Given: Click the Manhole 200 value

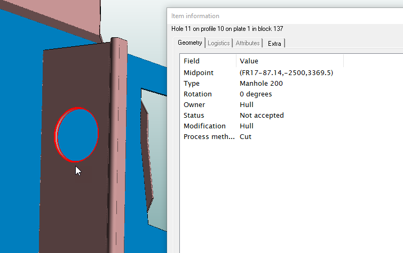Looking at the screenshot, I should (x=261, y=84).
